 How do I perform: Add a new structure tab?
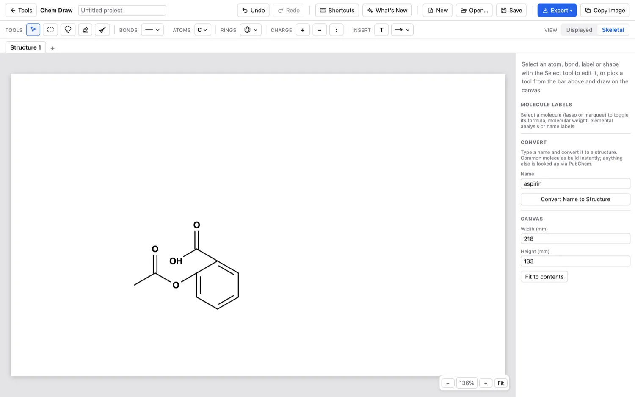(52, 48)
